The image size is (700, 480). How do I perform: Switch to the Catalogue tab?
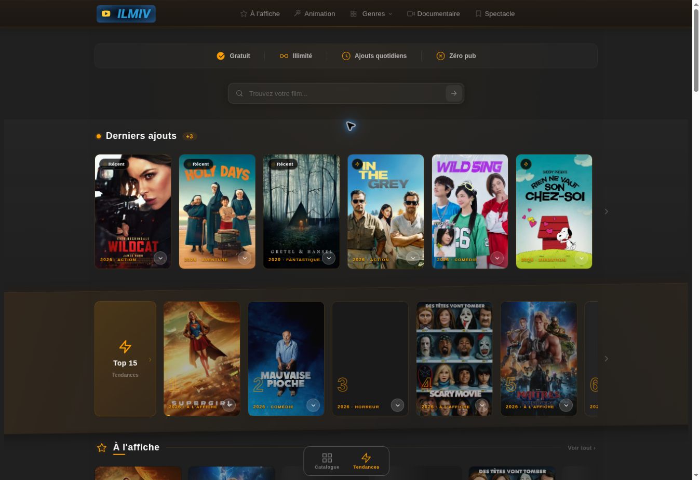(x=327, y=461)
